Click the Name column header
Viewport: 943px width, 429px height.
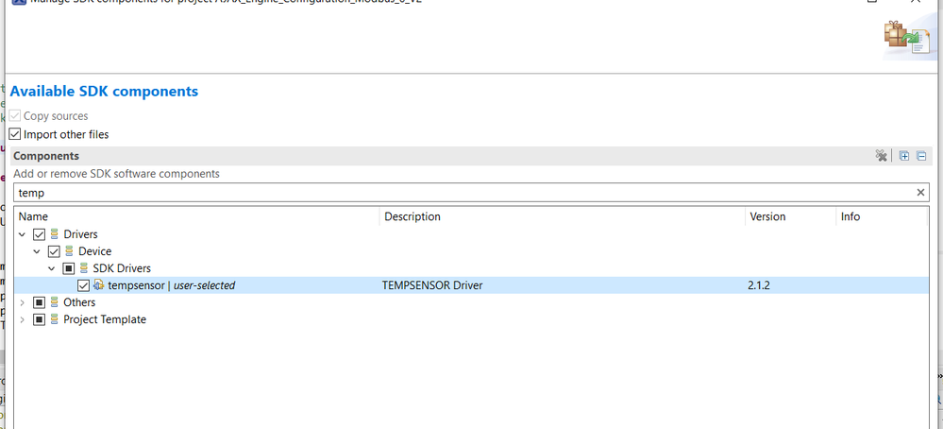tap(197, 216)
